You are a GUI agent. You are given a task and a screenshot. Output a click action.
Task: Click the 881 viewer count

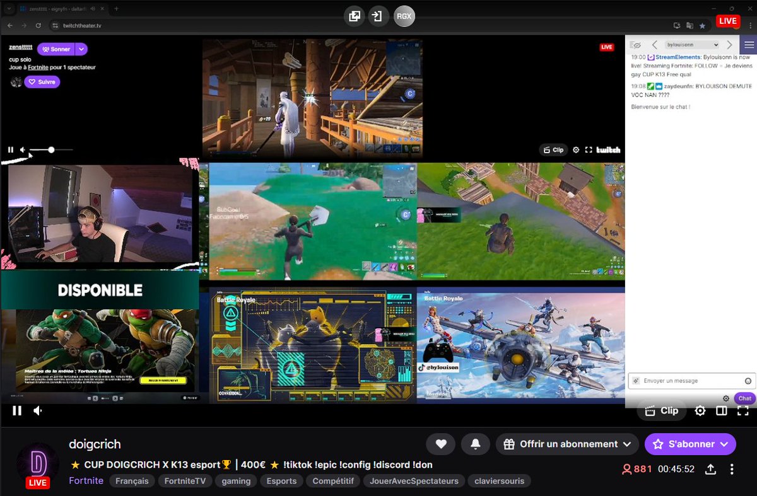(x=637, y=469)
